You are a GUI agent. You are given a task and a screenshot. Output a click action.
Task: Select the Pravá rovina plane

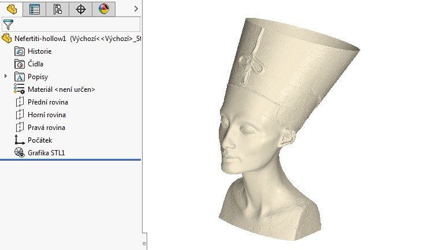pos(46,128)
